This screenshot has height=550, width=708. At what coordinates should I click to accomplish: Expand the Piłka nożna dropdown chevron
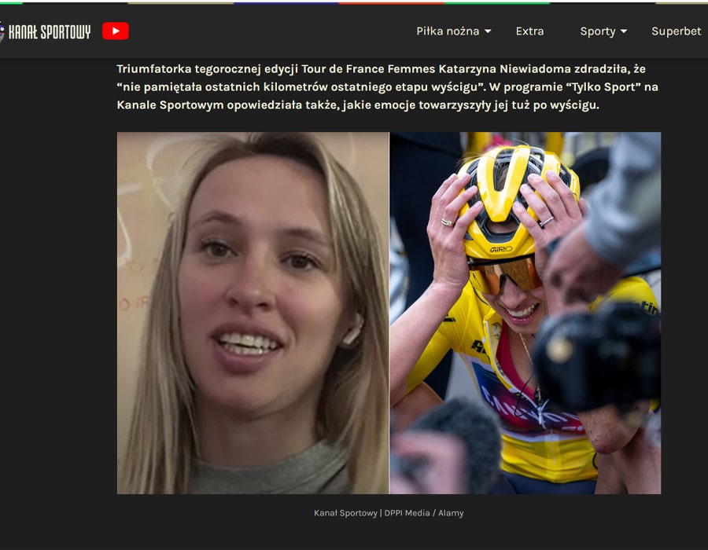pyautogui.click(x=489, y=32)
